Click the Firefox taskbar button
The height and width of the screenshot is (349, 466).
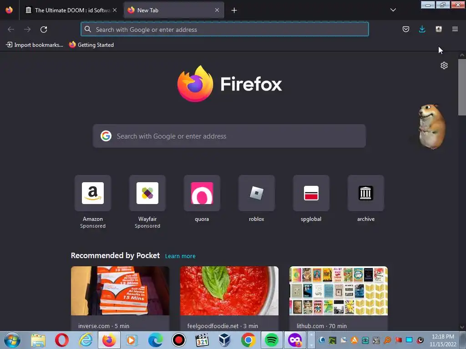point(109,340)
